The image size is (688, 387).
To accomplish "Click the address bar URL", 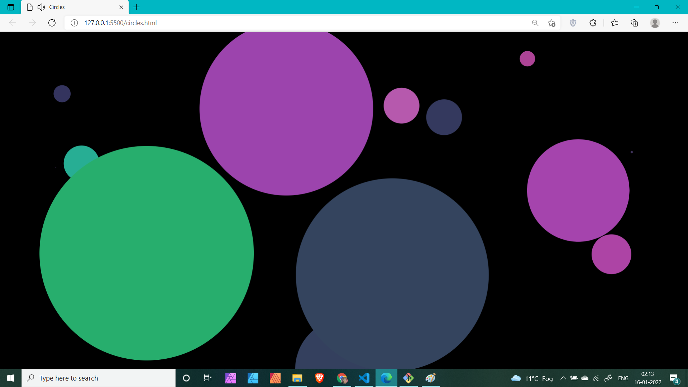I will point(120,23).
